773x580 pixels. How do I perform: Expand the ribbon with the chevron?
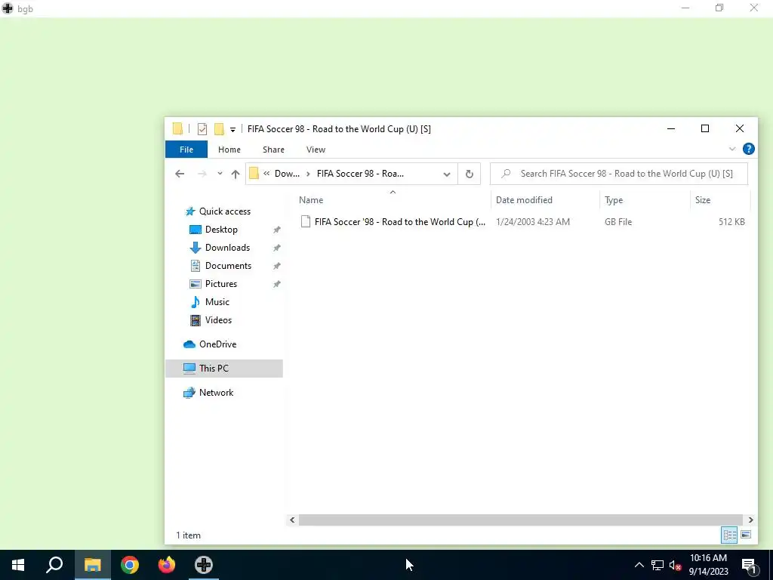[x=732, y=149]
